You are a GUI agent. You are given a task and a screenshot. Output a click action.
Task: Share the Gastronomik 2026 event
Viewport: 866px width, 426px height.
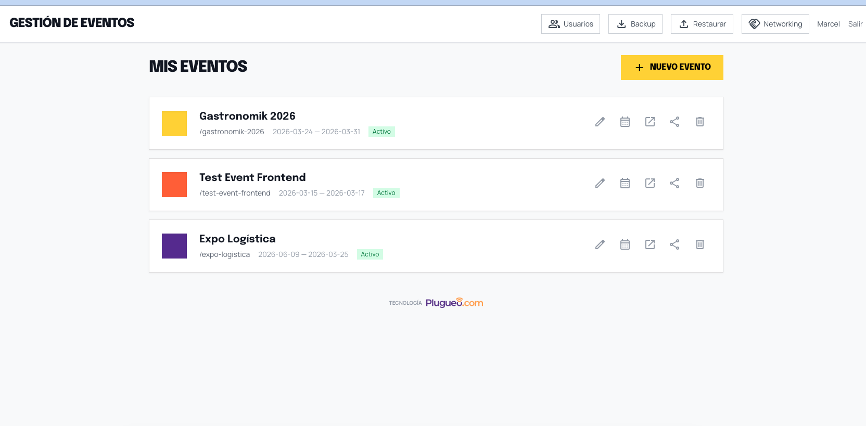[674, 122]
